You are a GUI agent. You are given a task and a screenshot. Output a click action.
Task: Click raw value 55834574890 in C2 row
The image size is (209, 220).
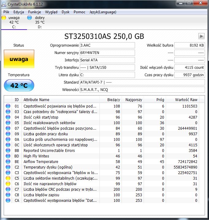185,167
